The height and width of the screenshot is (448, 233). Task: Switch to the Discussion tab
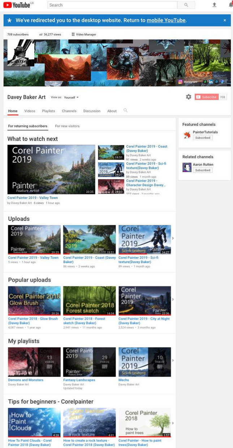(x=92, y=111)
